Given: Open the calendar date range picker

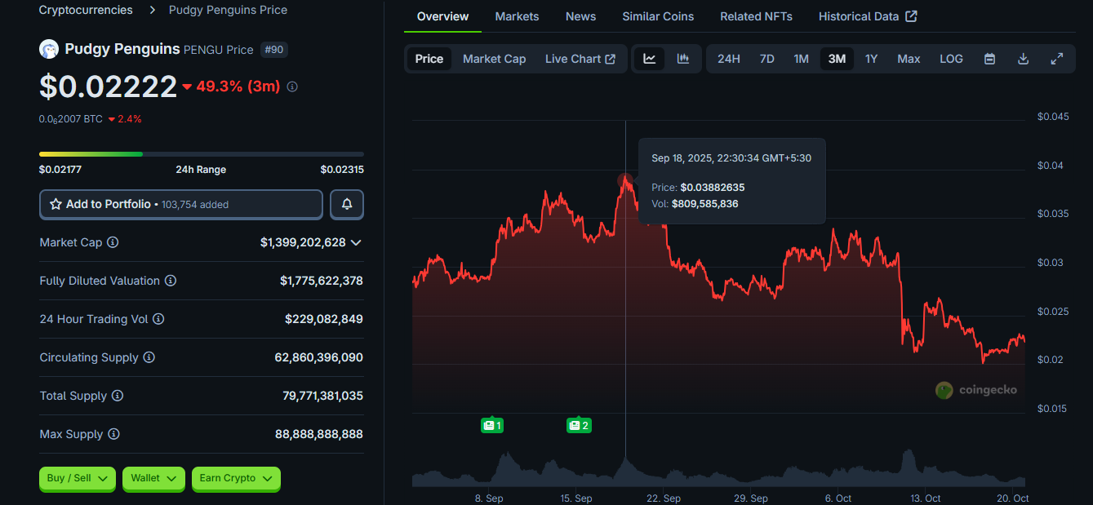Looking at the screenshot, I should pos(989,59).
